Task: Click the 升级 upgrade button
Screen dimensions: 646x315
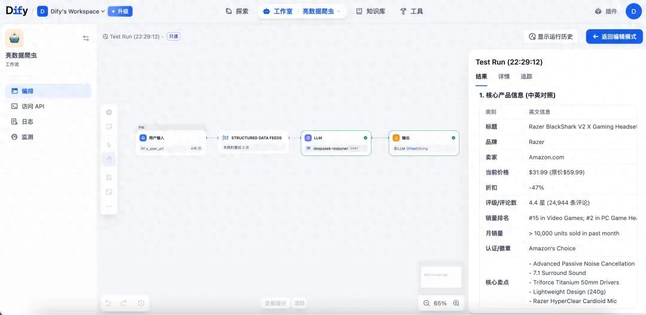Action: coord(120,11)
